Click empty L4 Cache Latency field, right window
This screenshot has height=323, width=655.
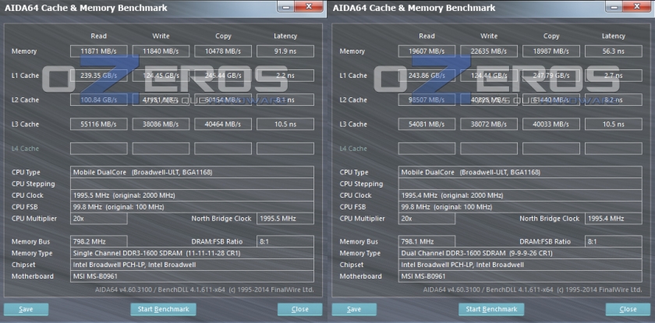(x=613, y=149)
